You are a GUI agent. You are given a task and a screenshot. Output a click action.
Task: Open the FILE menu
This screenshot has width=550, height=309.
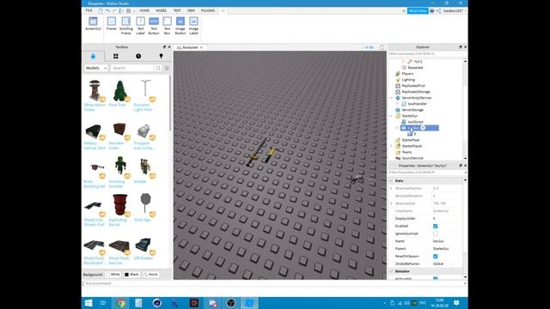(x=89, y=10)
